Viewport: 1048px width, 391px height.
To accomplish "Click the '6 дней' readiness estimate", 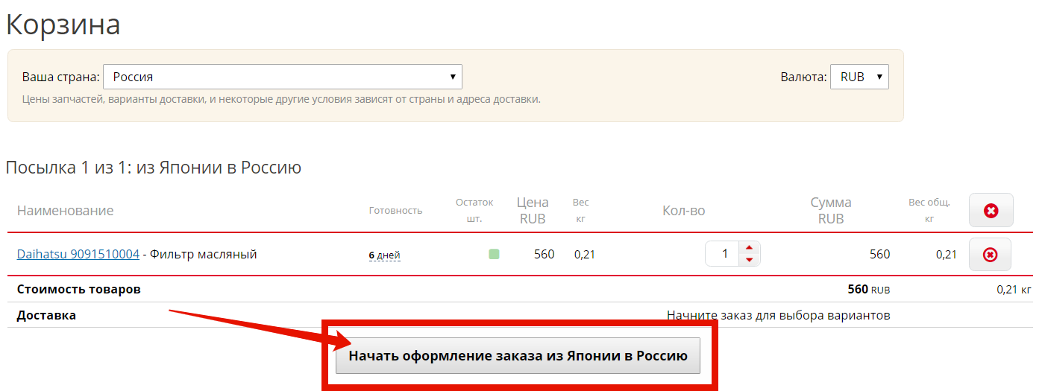I will pos(385,255).
